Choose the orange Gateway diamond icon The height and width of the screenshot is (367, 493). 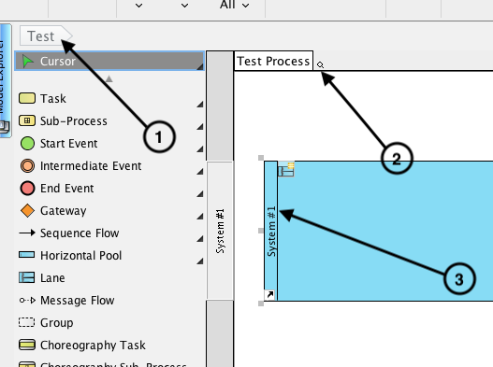[x=27, y=211]
